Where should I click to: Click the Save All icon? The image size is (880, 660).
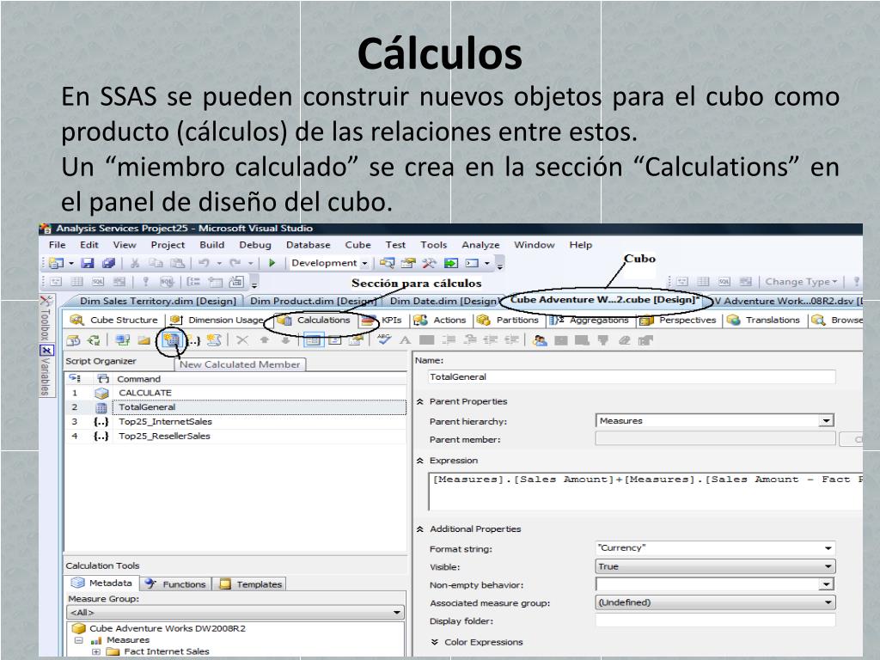pyautogui.click(x=108, y=263)
